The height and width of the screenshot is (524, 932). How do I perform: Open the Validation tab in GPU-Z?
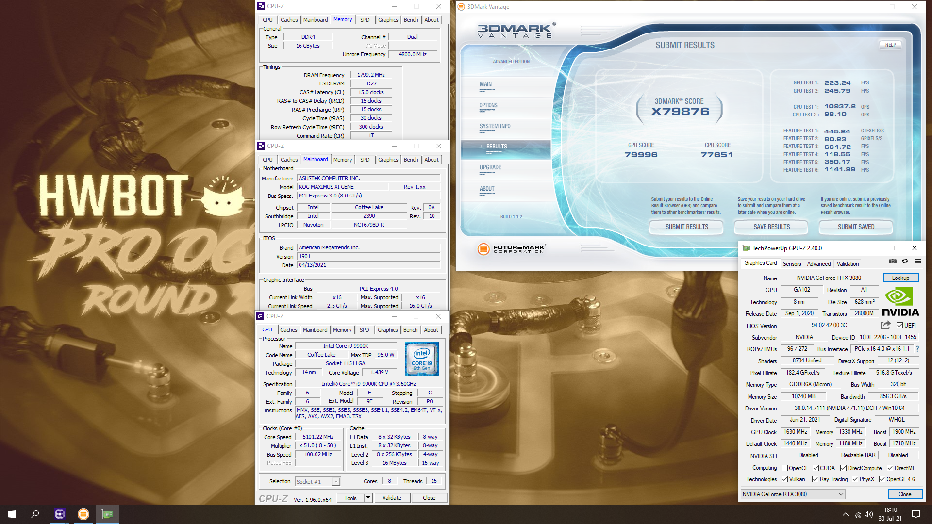coord(848,264)
